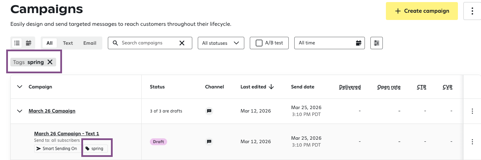Open more options next to Create campaign
481x160 pixels.
pyautogui.click(x=472, y=11)
